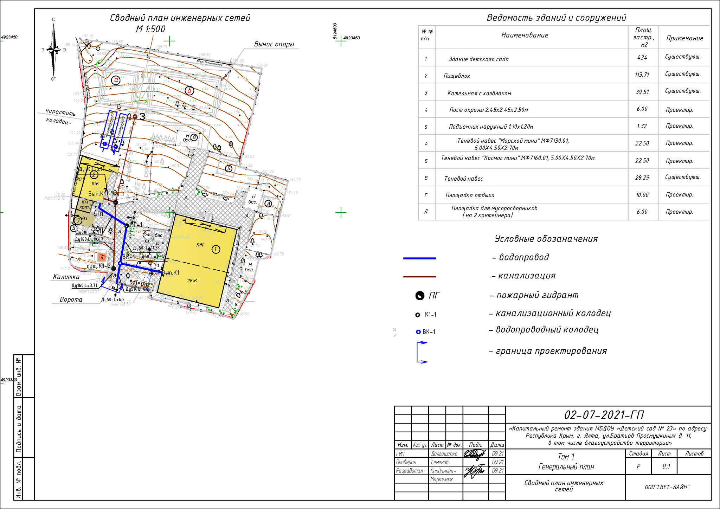
Task: Click the ООО СВЕТ-ЛАЙН company cell
Action: [x=668, y=487]
